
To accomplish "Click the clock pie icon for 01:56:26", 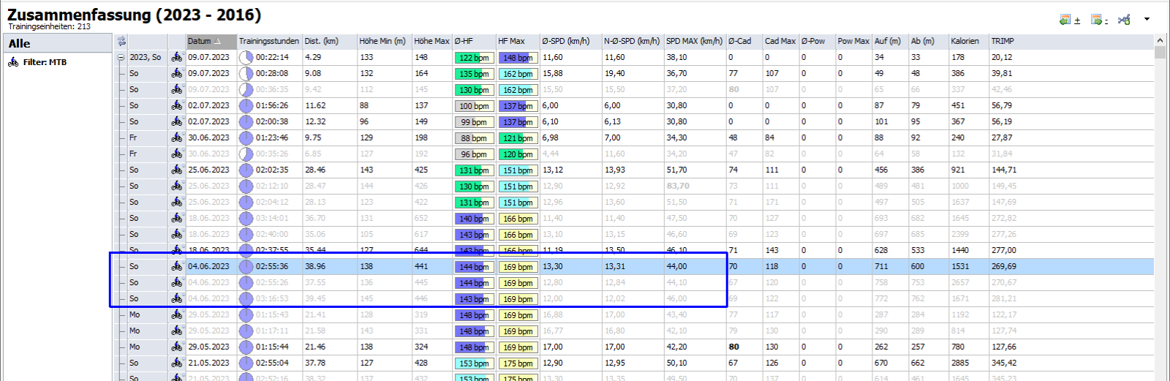I will [x=246, y=105].
